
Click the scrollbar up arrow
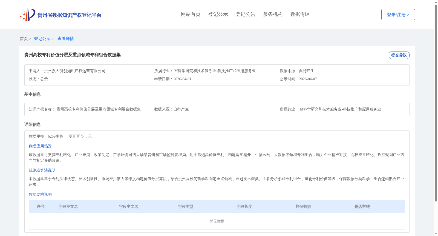(x=436, y=2)
